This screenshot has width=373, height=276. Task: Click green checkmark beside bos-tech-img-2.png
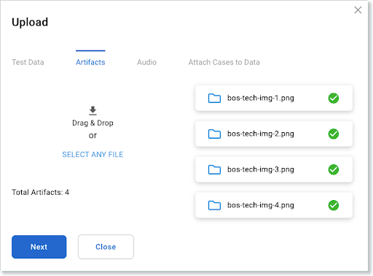[x=334, y=134]
